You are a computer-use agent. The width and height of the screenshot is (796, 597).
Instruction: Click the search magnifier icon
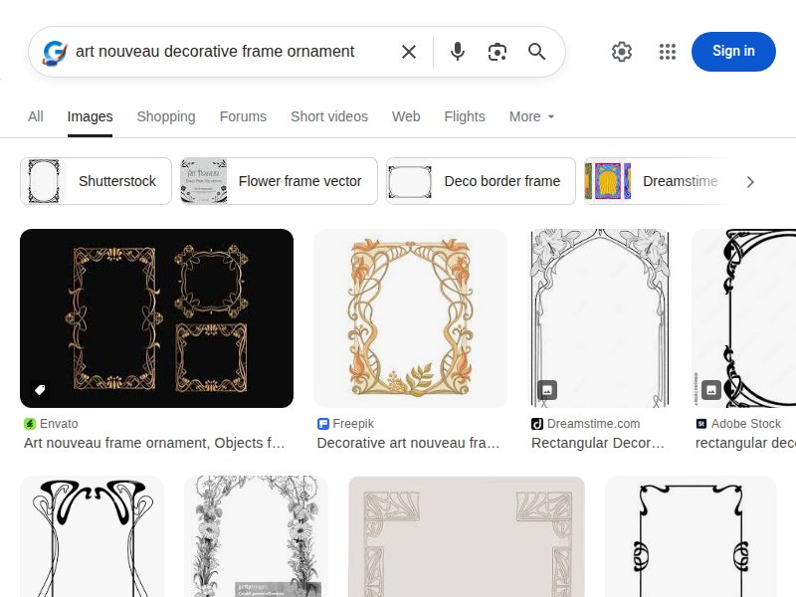point(537,52)
